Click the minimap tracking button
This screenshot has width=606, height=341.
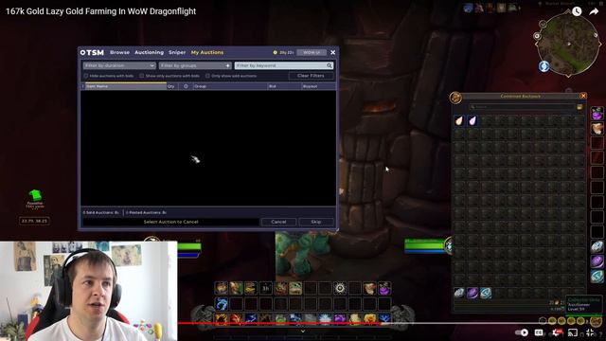click(537, 36)
